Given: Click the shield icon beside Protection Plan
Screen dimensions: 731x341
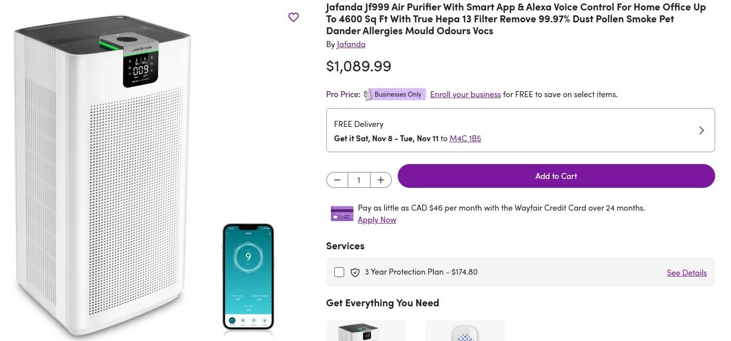Looking at the screenshot, I should pyautogui.click(x=355, y=272).
